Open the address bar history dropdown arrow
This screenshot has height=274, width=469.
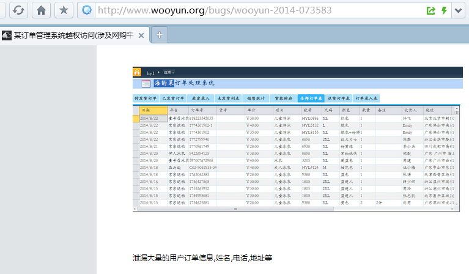click(459, 10)
